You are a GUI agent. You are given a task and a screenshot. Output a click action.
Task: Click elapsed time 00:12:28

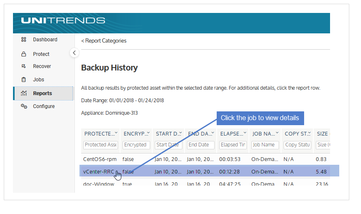230,172
